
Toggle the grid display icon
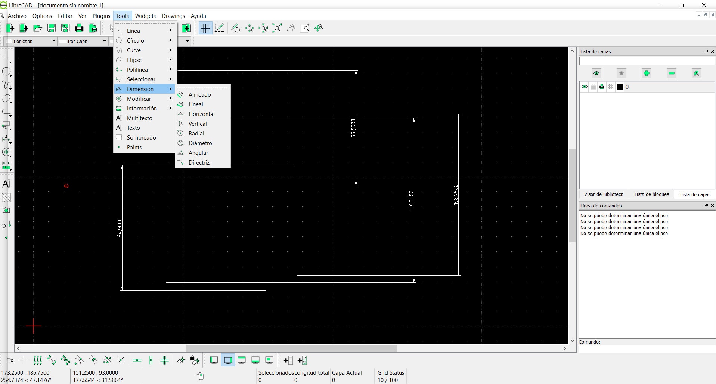205,28
